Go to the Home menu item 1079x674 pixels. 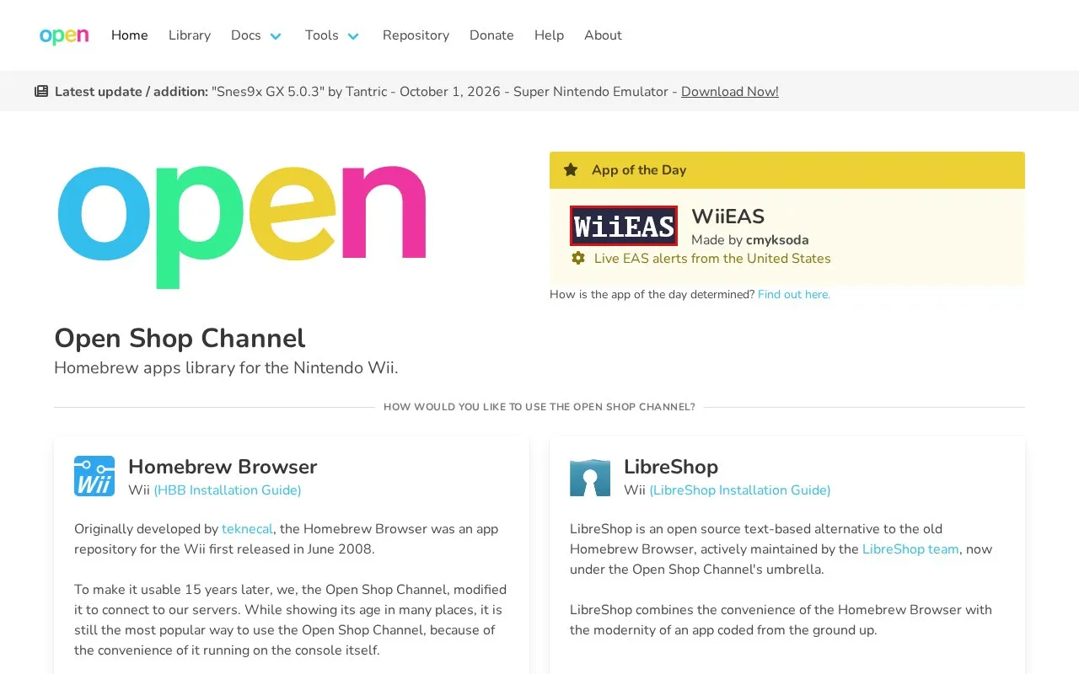pos(130,35)
